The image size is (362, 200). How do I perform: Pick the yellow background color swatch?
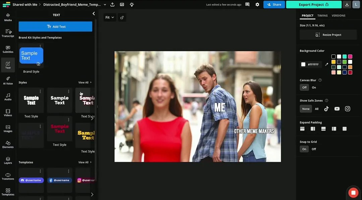[x=334, y=62]
